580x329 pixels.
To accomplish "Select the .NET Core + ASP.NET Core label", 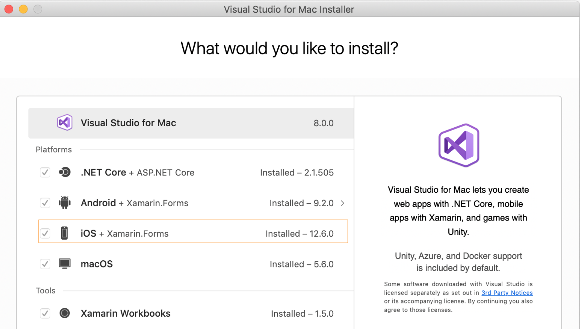I will coord(137,172).
